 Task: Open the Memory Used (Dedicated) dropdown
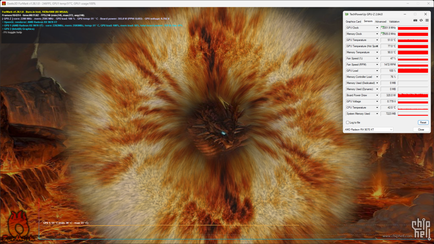pyautogui.click(x=377, y=83)
